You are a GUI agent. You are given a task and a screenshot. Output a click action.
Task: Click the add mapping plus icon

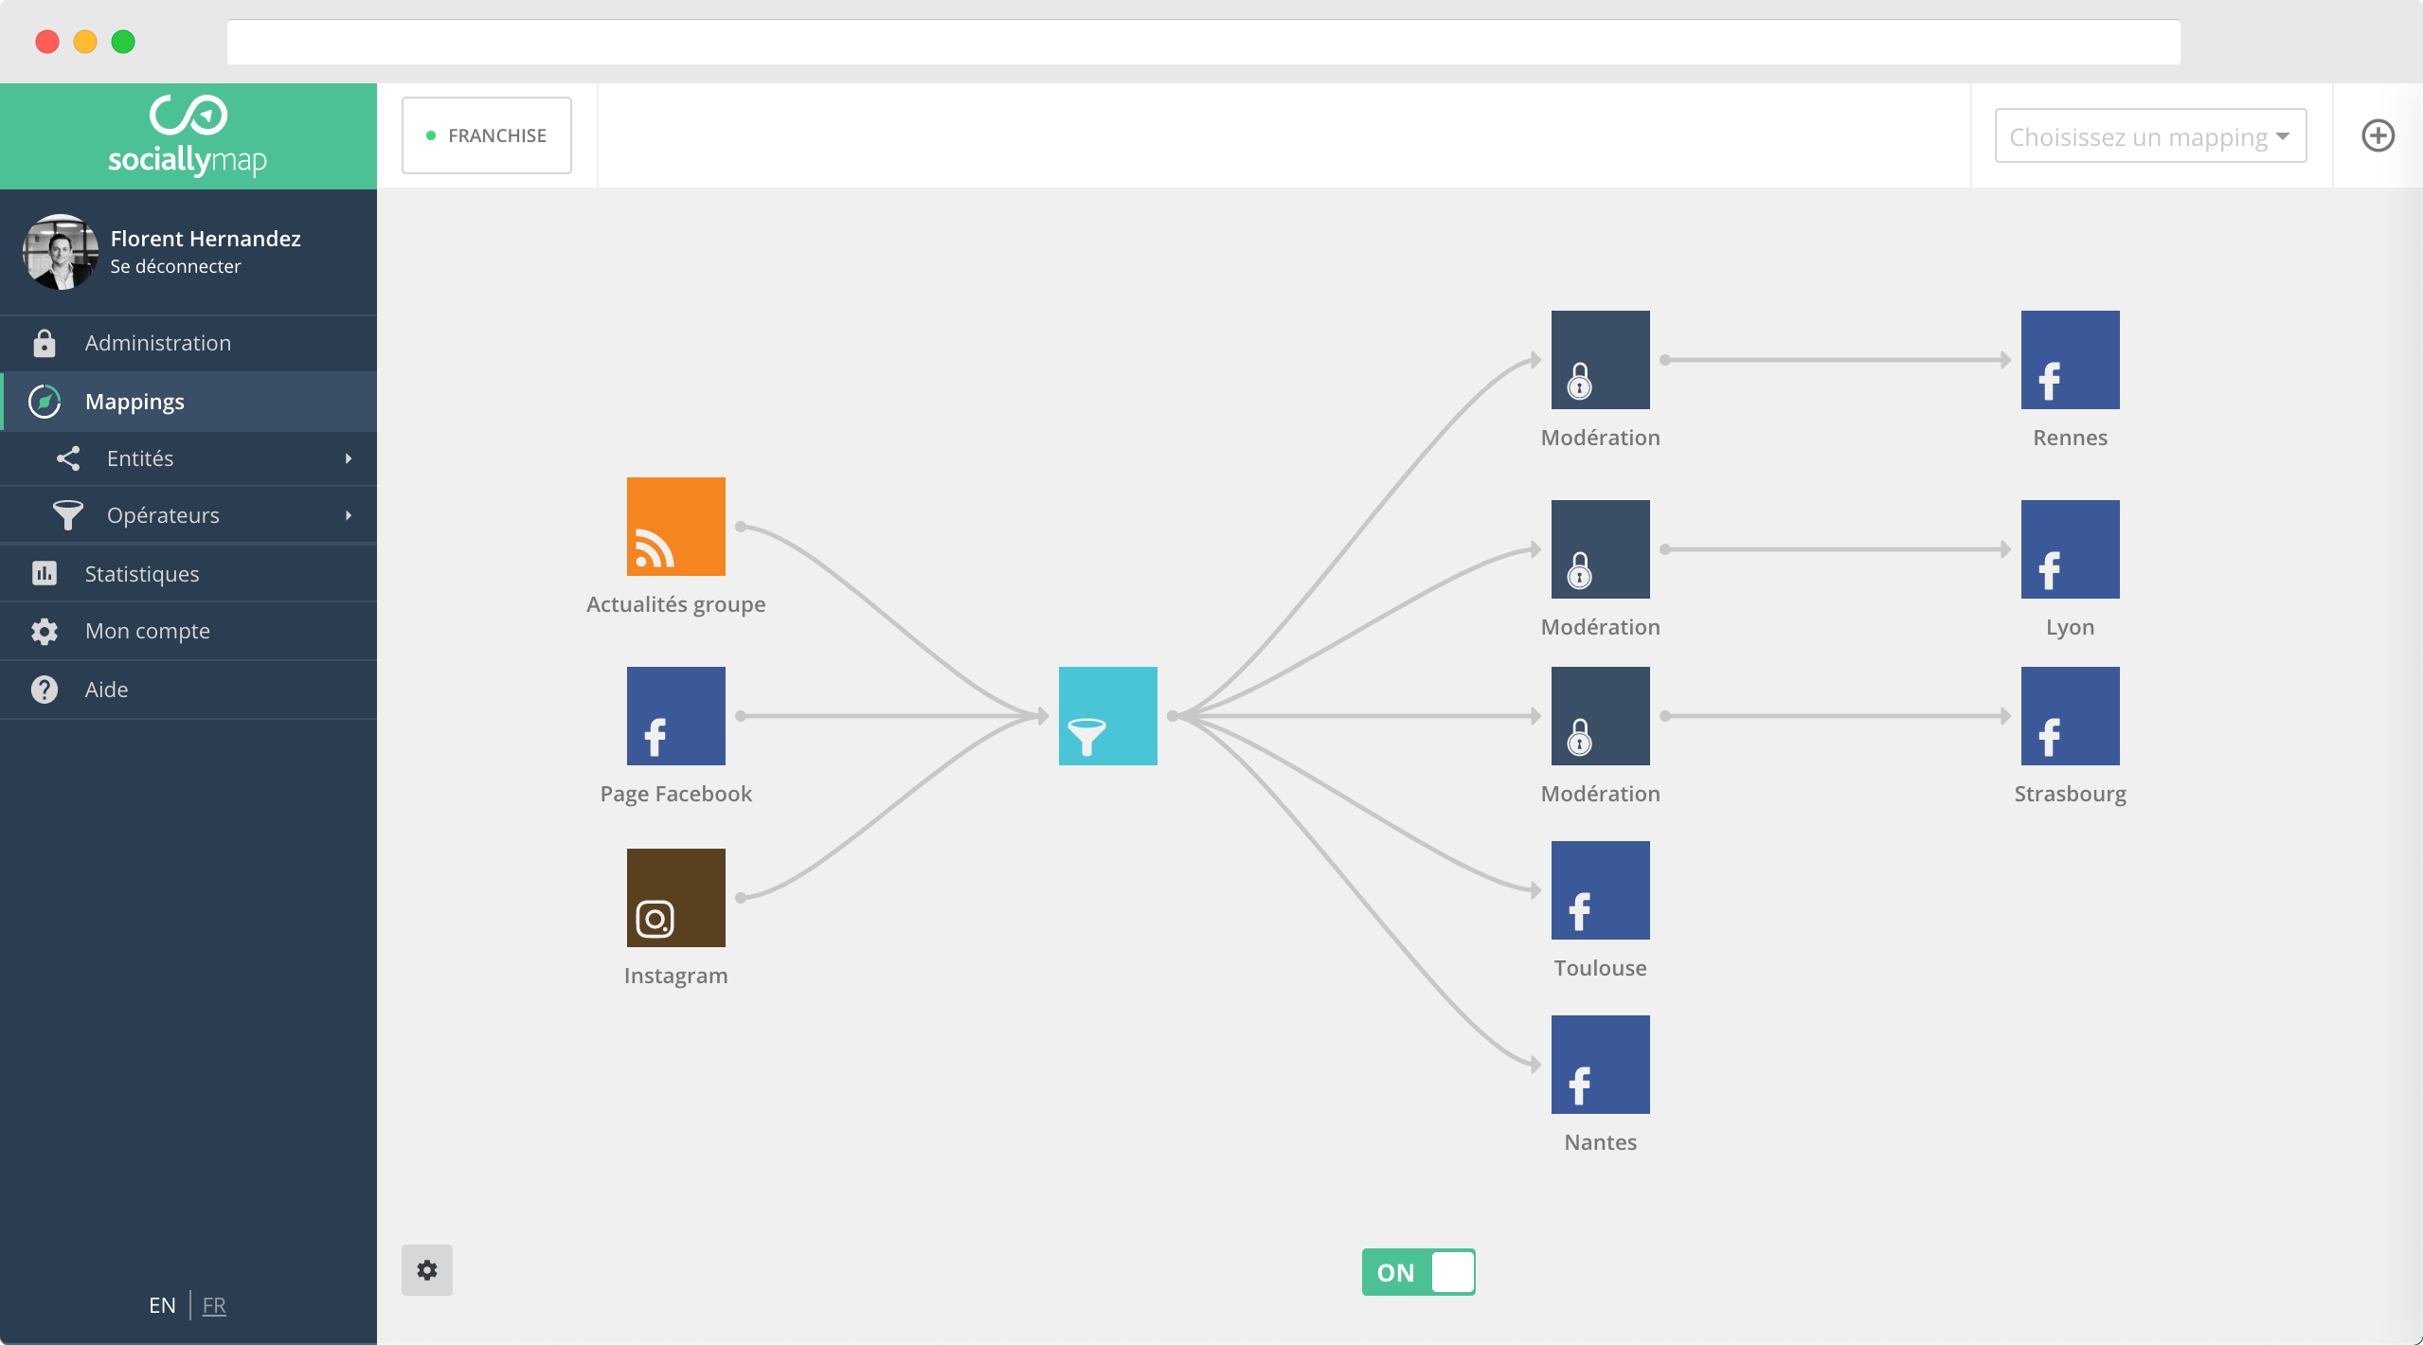2378,135
